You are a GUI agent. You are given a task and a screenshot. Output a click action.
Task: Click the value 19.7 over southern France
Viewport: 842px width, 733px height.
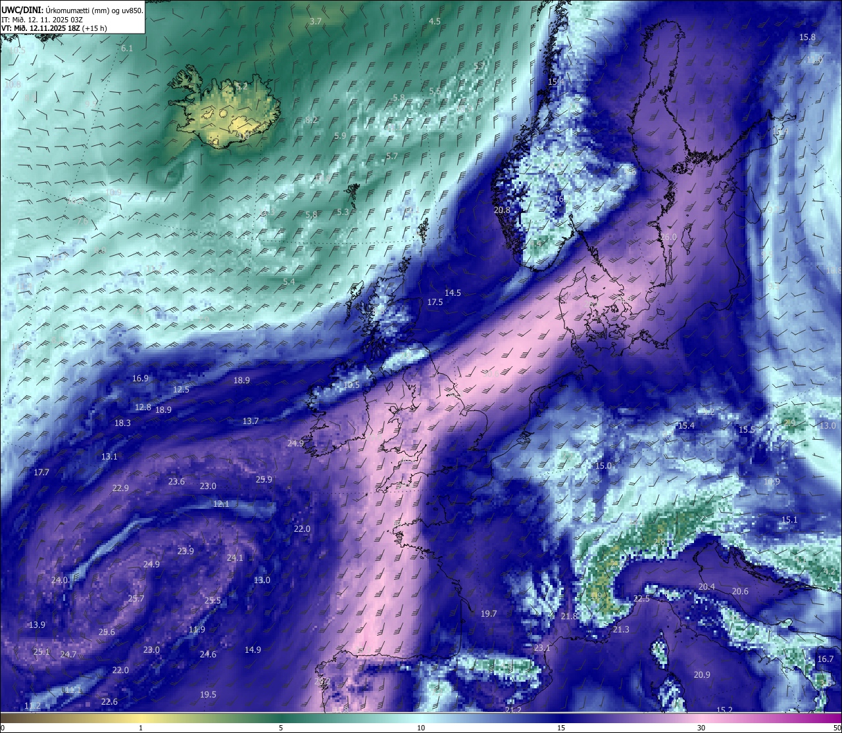pos(488,613)
